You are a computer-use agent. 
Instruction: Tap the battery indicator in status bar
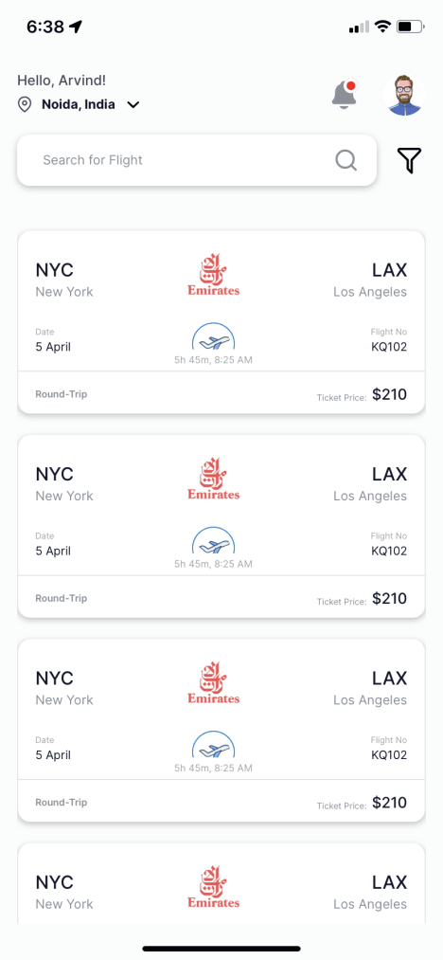click(x=411, y=27)
